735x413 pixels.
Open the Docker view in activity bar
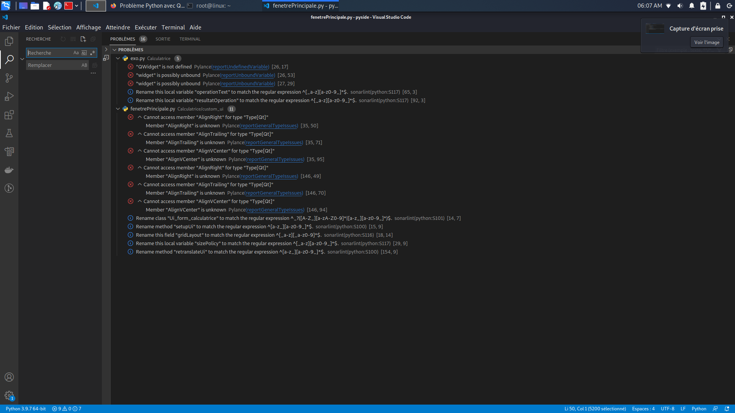pyautogui.click(x=9, y=170)
